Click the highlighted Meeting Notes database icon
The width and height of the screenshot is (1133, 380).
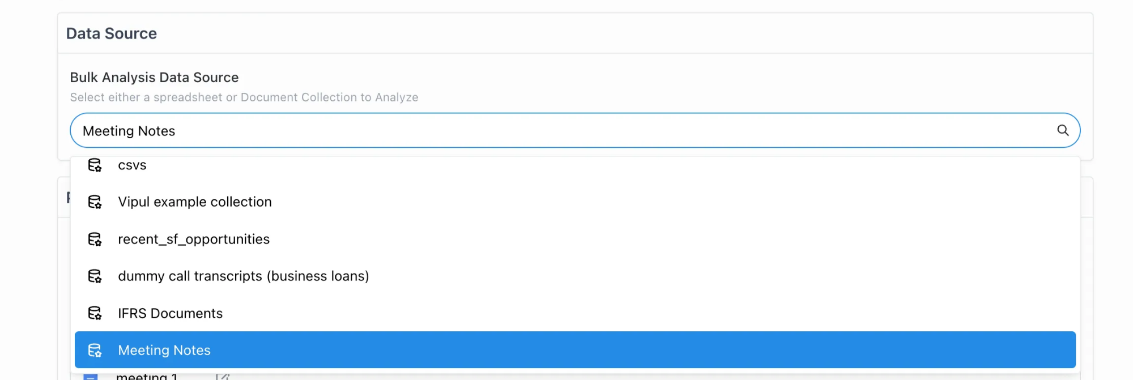(95, 351)
